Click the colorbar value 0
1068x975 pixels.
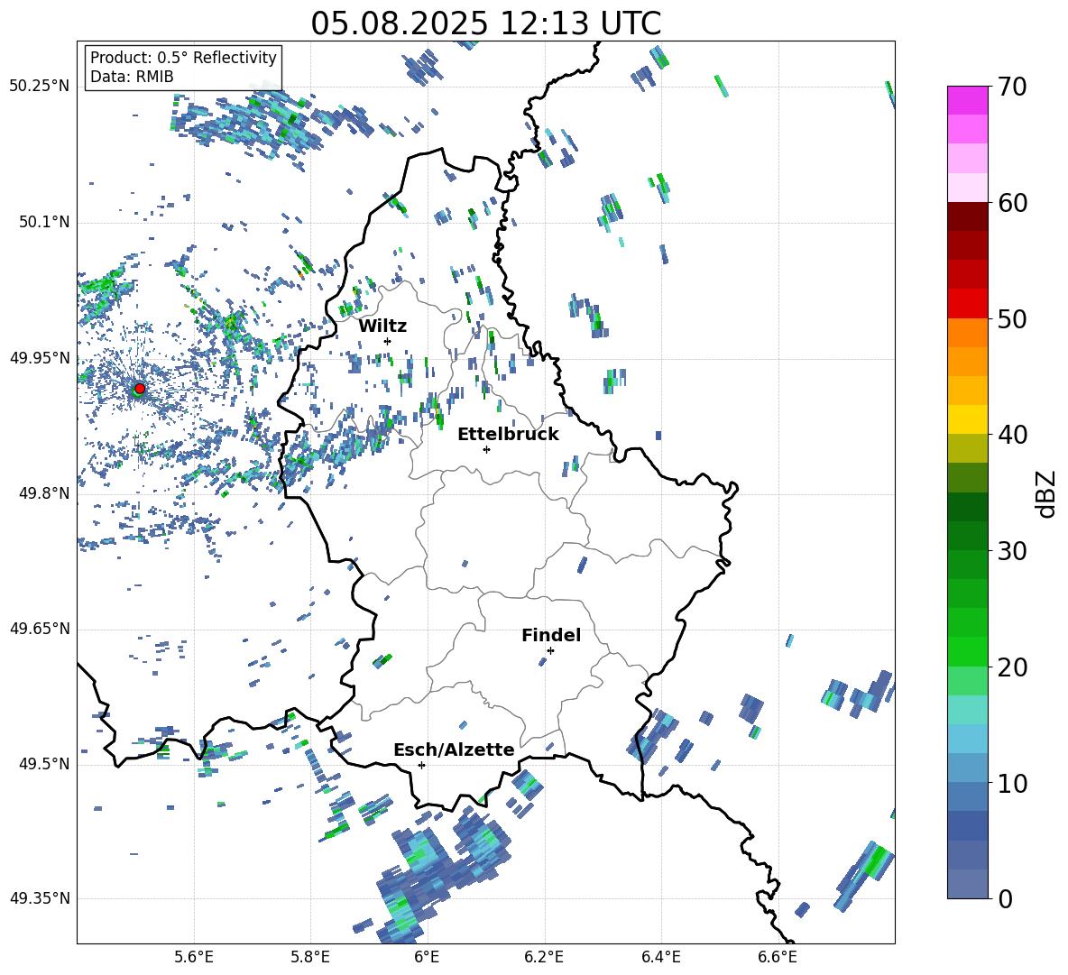[1006, 898]
